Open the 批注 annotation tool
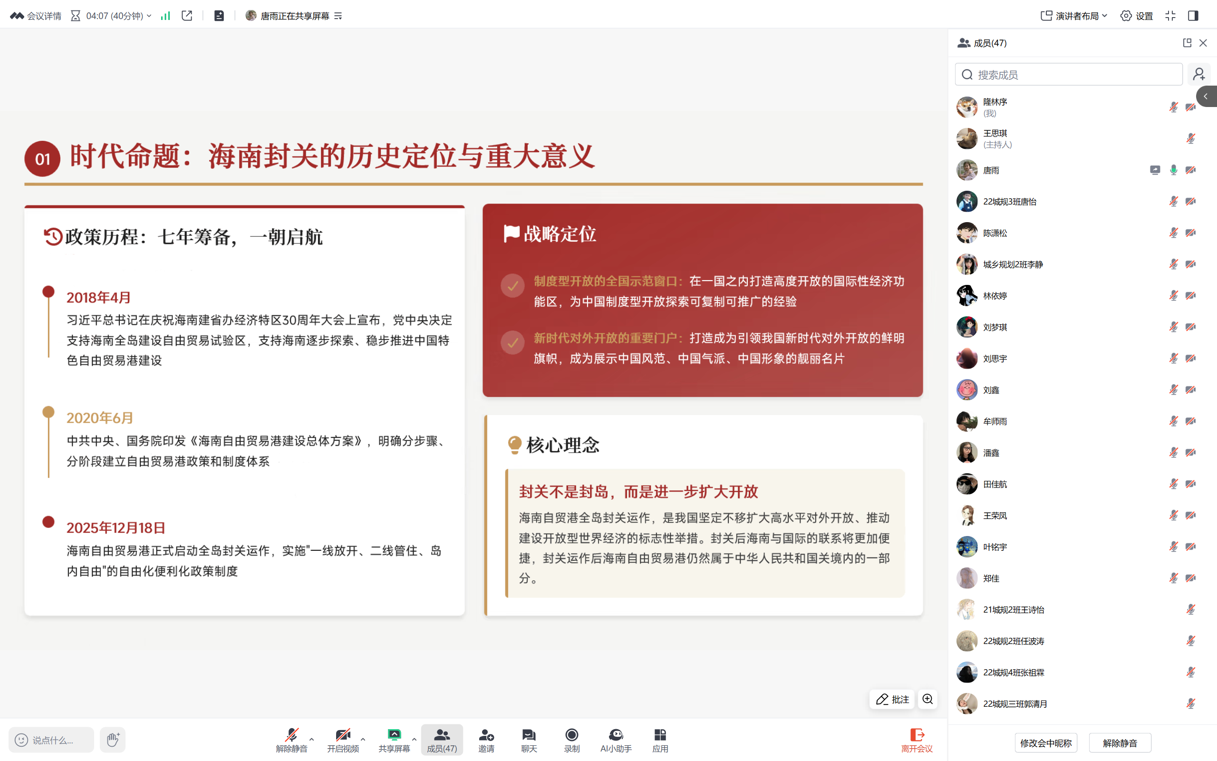 coord(892,699)
